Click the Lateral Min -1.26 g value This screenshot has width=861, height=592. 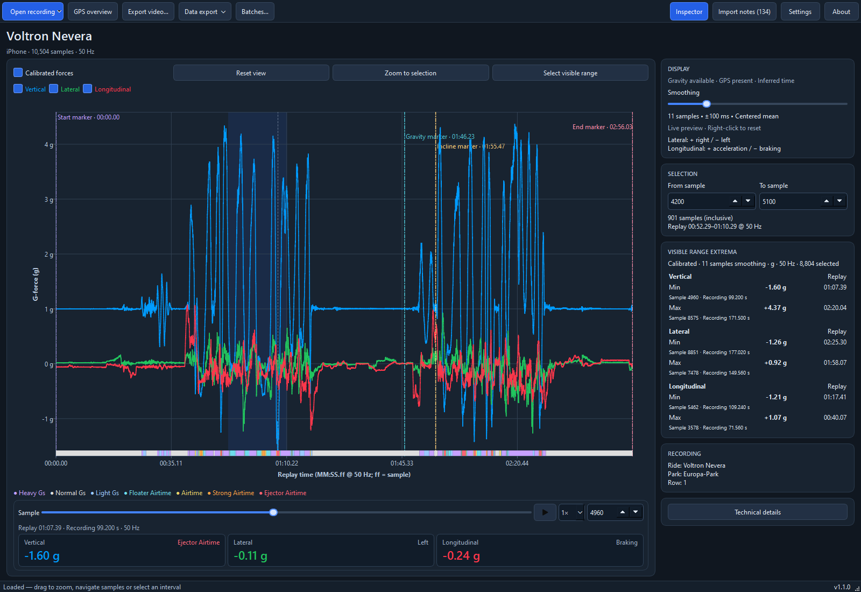[x=776, y=342]
